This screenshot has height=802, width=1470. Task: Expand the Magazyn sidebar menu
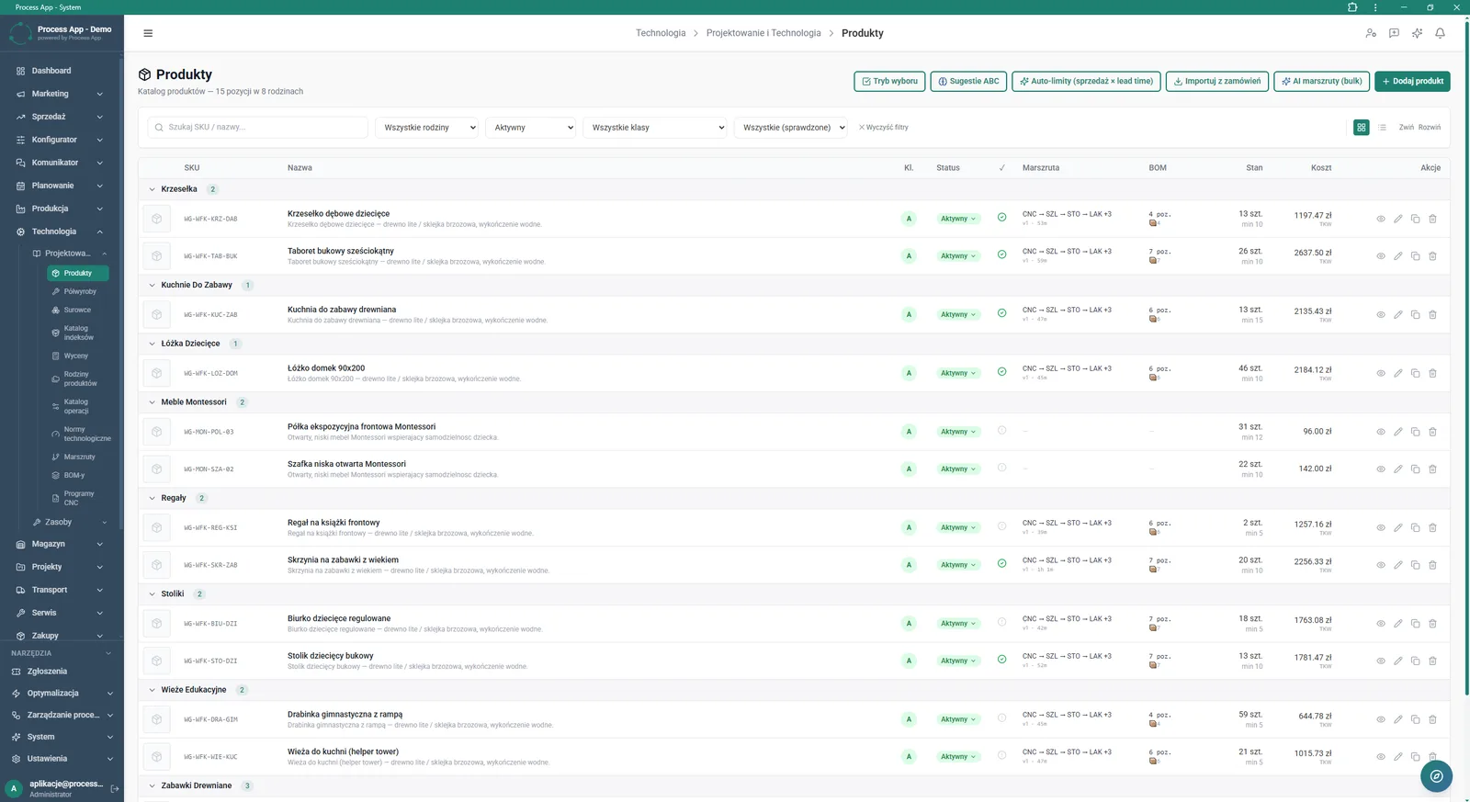[x=59, y=544]
